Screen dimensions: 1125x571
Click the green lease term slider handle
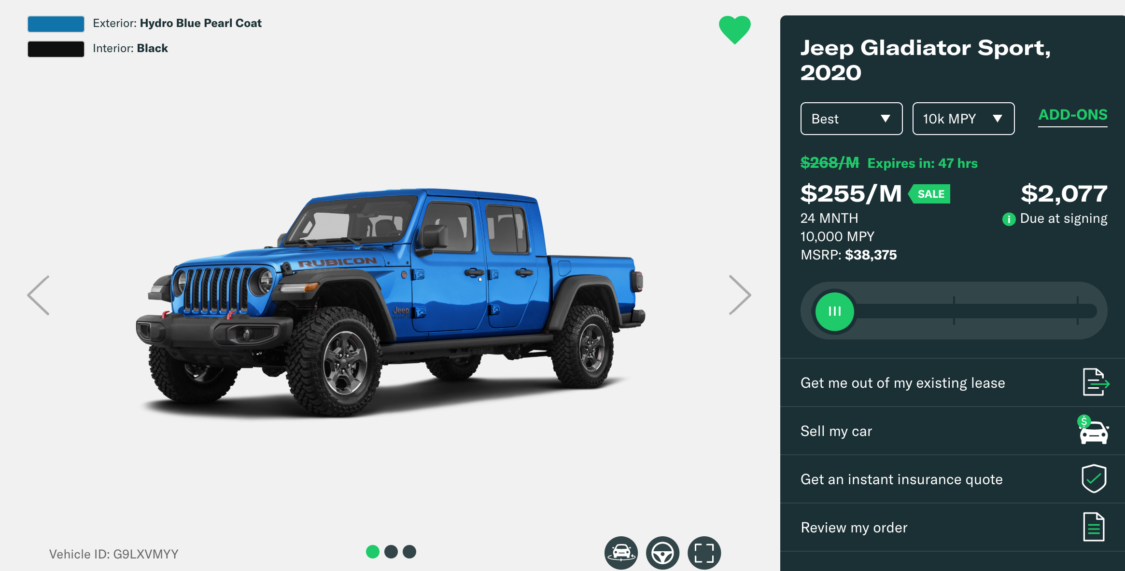tap(834, 311)
